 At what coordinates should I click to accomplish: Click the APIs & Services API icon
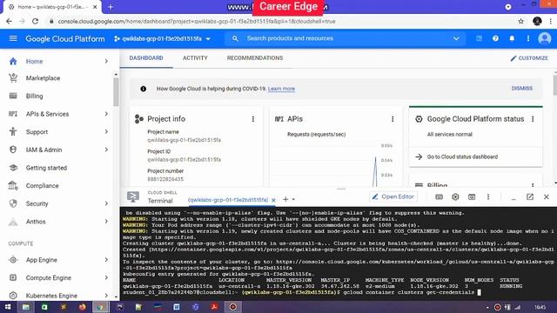(13, 114)
